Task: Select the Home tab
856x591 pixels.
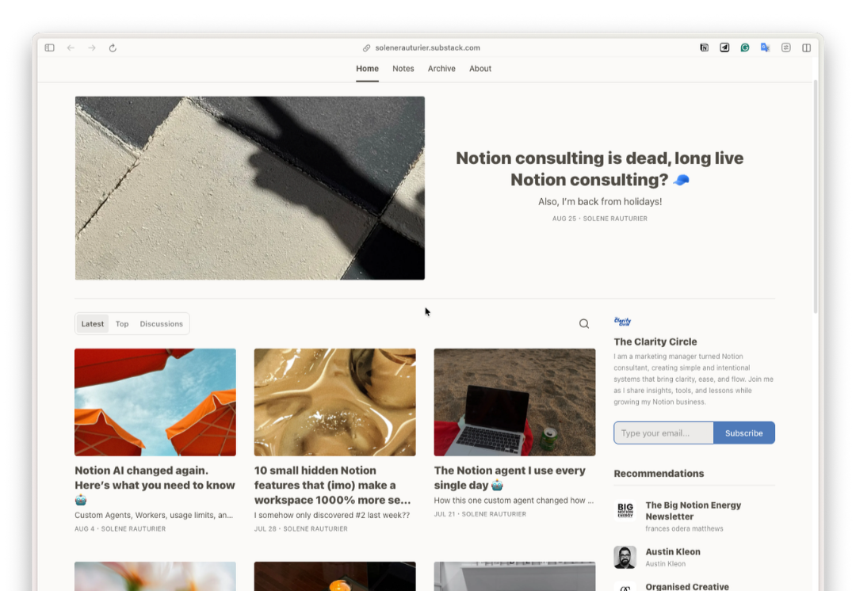Action: click(x=368, y=69)
